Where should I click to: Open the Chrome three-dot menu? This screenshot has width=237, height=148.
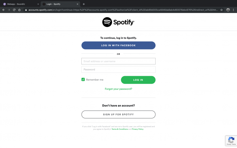pyautogui.click(x=233, y=10)
